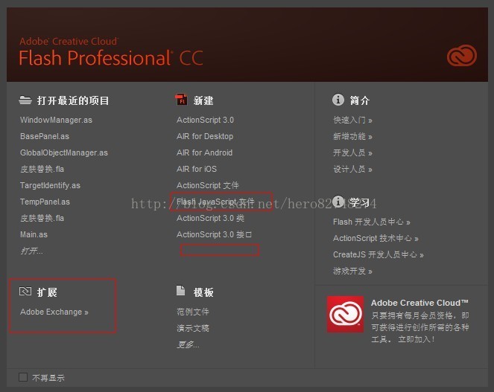Enable the 不再显示 checkbox
This screenshot has width=494, height=392.
[23, 377]
